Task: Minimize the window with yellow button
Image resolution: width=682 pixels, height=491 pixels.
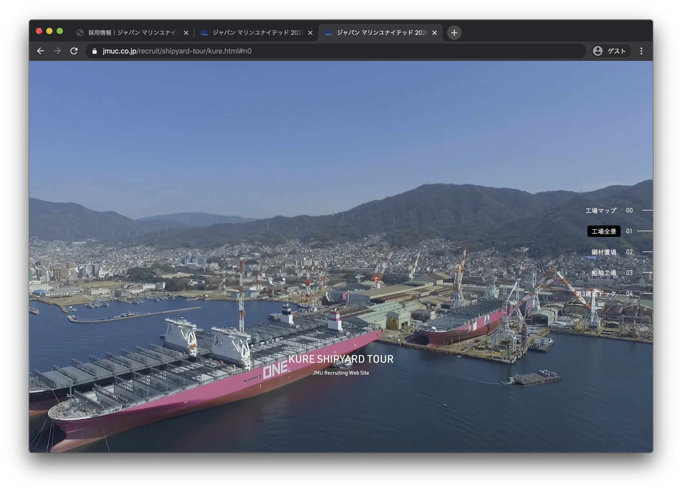Action: (50, 31)
